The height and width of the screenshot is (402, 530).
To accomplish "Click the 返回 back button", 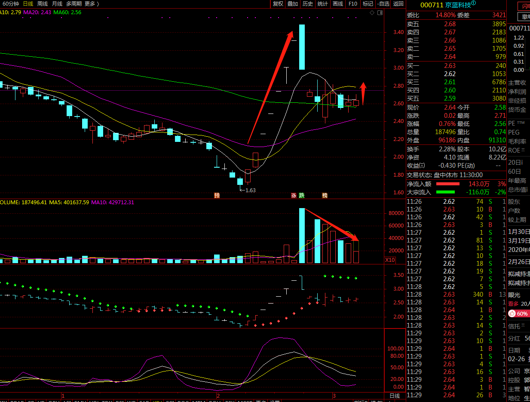I will 398,4.
